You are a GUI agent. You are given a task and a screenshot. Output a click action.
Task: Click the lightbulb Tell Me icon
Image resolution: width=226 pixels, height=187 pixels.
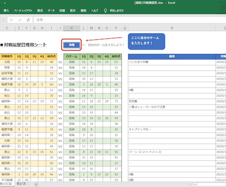(105, 11)
